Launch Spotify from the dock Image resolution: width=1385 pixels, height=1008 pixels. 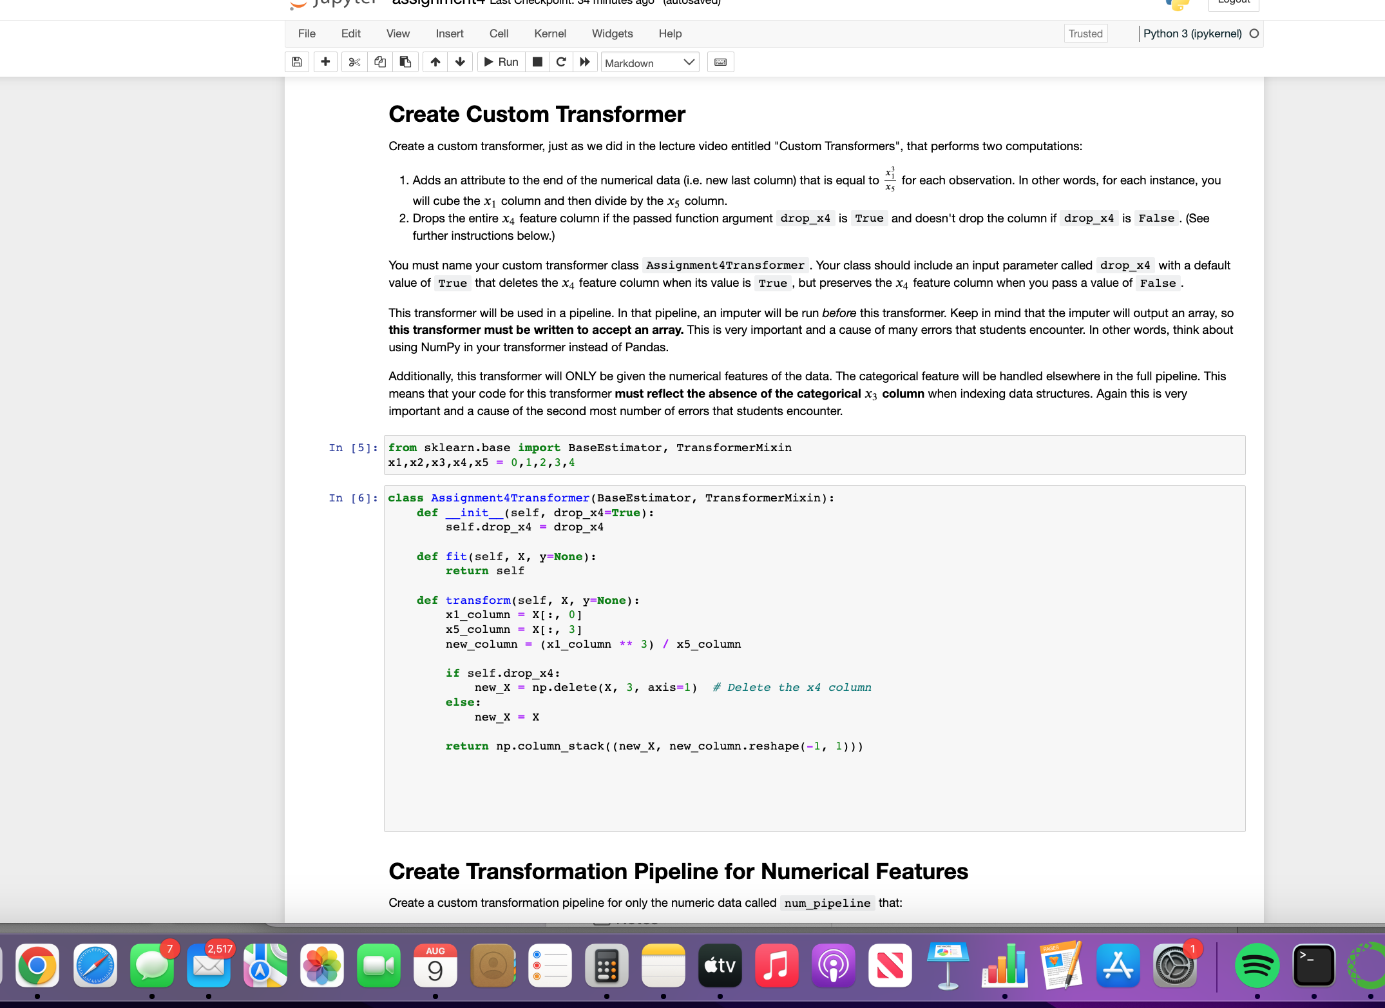tap(1257, 966)
